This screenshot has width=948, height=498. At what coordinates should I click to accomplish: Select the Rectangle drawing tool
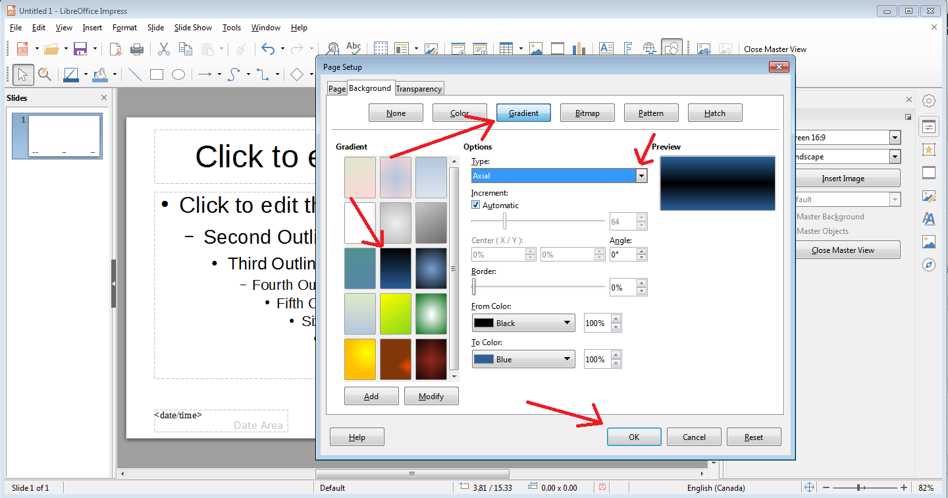click(x=157, y=74)
